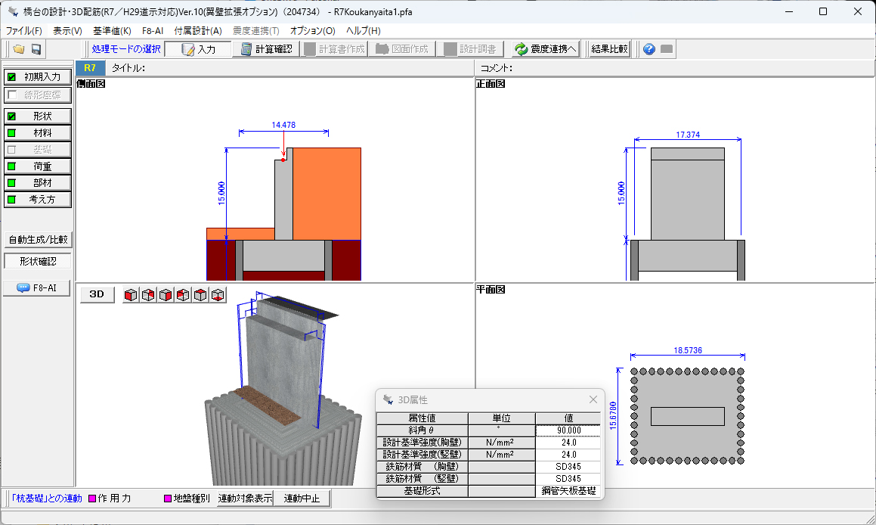Click the 斜角θ value field showing 90.000
Screen dimensions: 876x525
pos(568,430)
